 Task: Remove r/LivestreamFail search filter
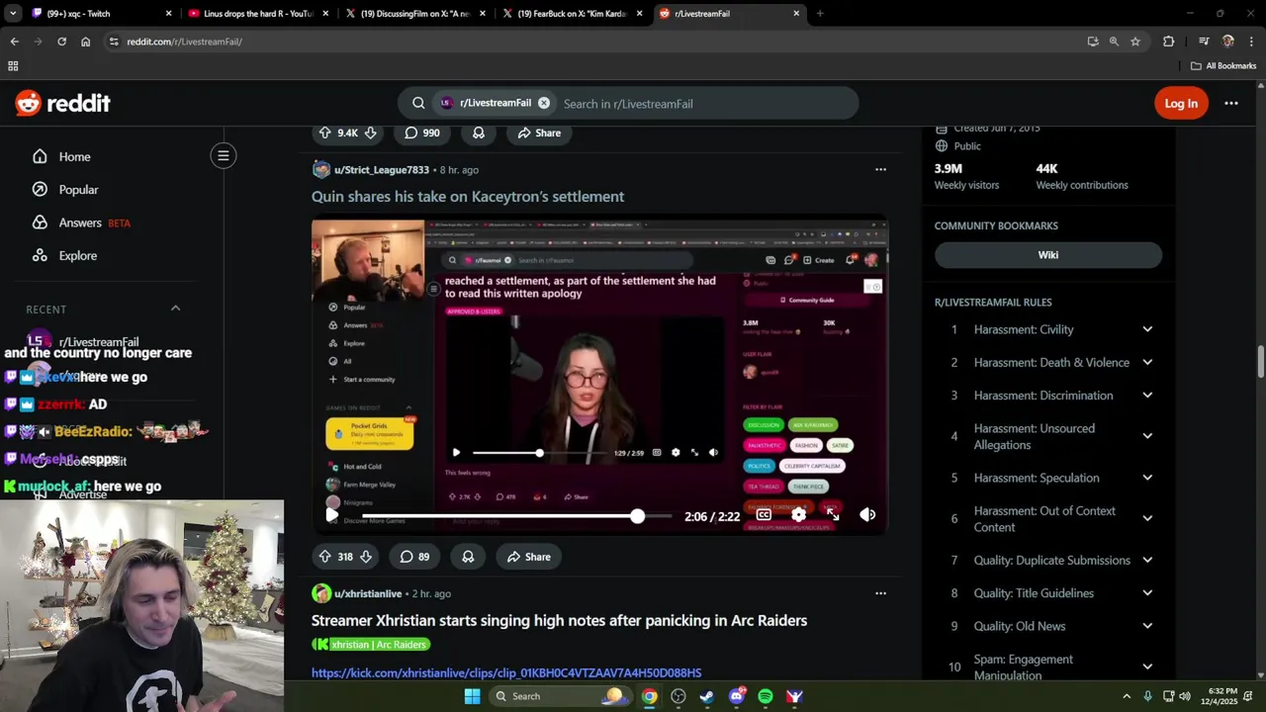pyautogui.click(x=544, y=103)
